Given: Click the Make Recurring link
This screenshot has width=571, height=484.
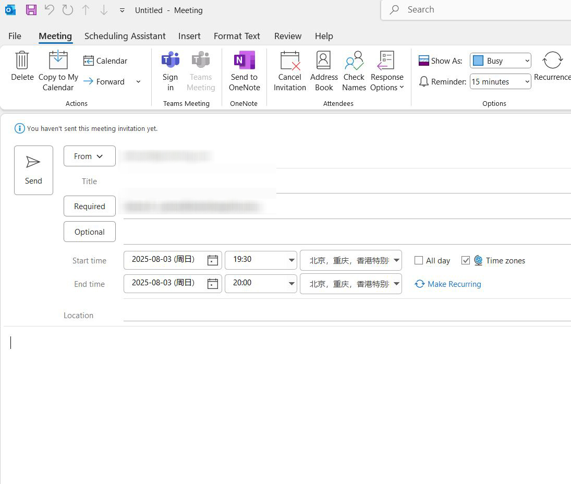Looking at the screenshot, I should (448, 284).
